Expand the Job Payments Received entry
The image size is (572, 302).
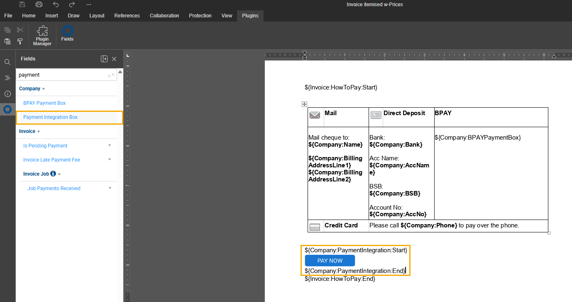[109, 188]
